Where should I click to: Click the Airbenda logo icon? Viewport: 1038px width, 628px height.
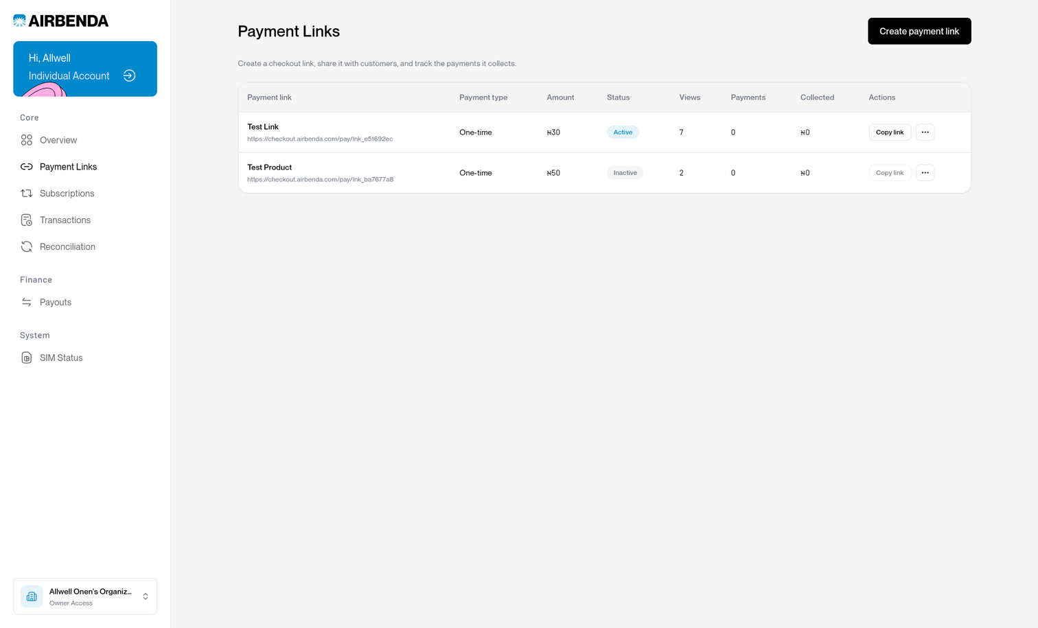pyautogui.click(x=19, y=21)
